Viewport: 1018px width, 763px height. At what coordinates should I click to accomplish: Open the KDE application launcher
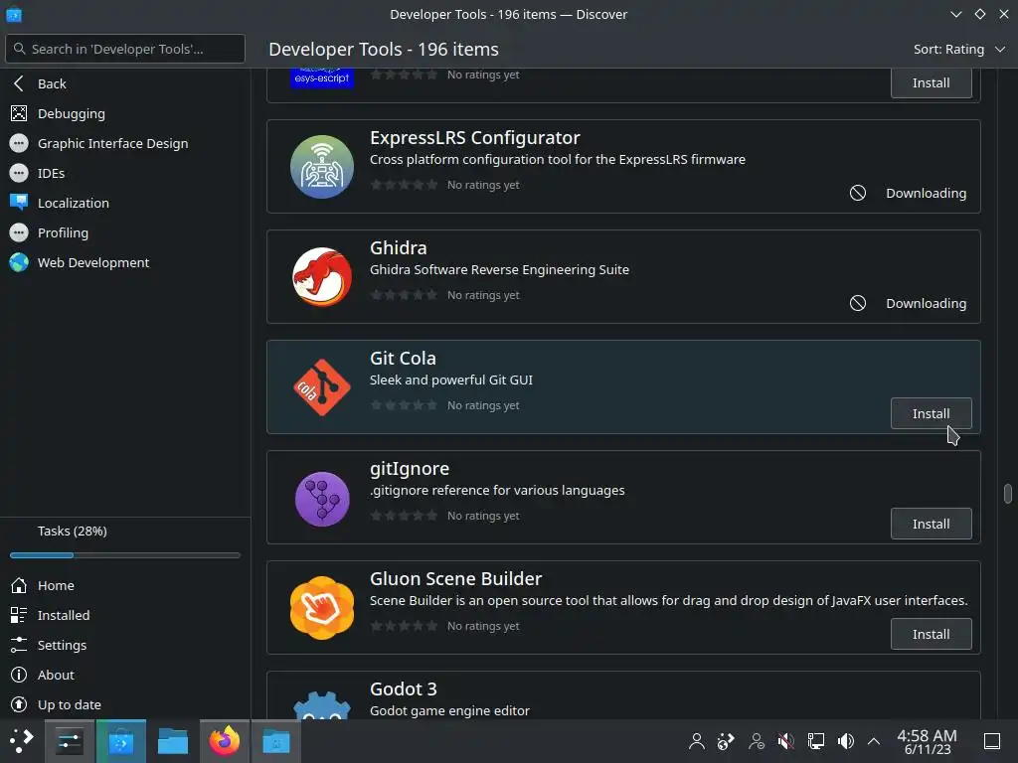(x=20, y=741)
